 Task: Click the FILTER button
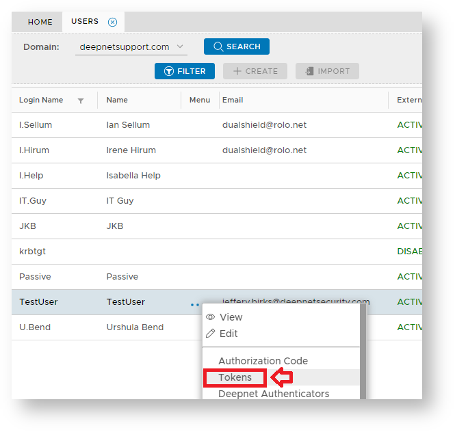185,71
